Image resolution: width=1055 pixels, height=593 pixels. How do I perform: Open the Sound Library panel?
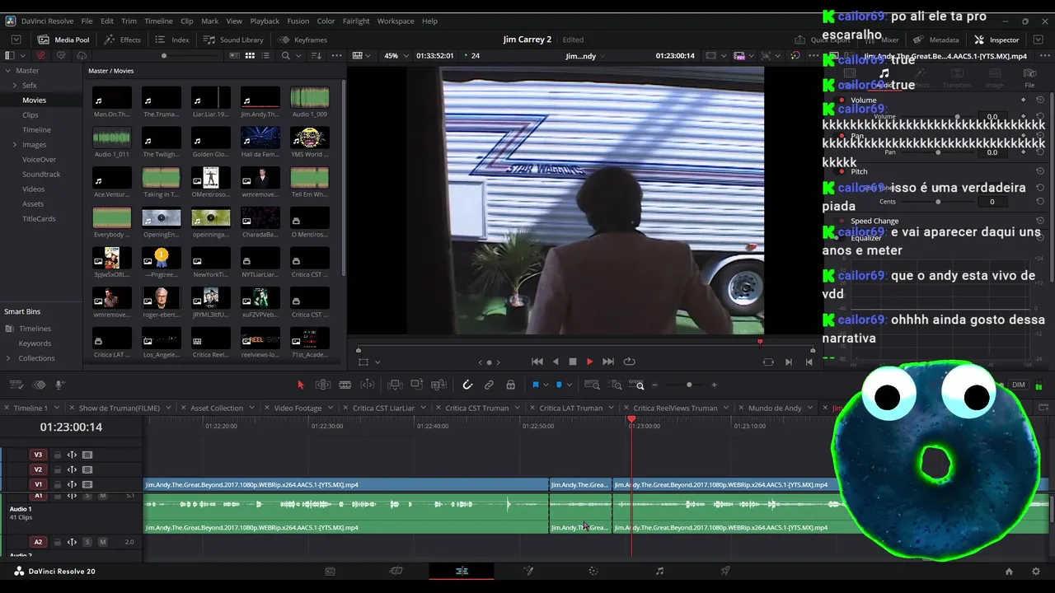[233, 40]
